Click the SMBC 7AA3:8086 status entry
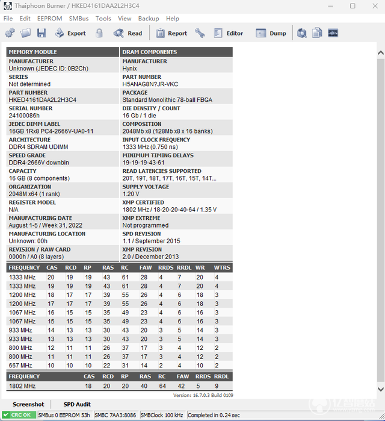Screen dimensions: 385x421 (x=115, y=415)
